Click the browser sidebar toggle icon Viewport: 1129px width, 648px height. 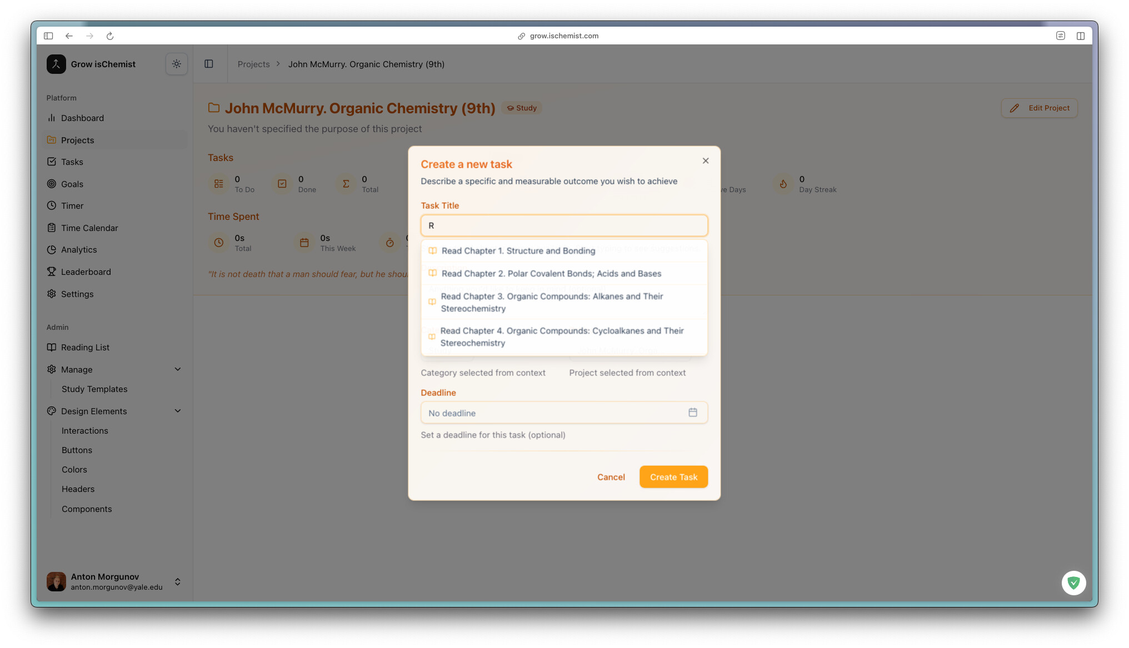[x=48, y=36]
